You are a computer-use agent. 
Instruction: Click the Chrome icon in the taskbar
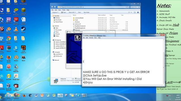pos(18,95)
